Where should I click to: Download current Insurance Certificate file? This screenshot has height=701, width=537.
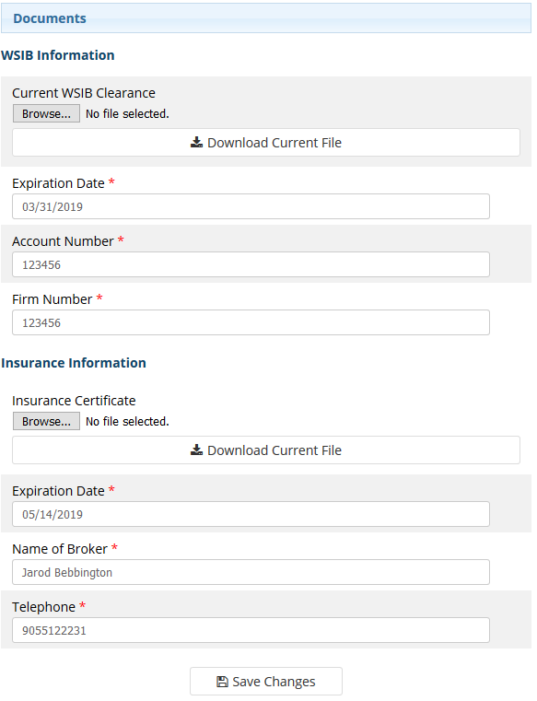coord(266,450)
